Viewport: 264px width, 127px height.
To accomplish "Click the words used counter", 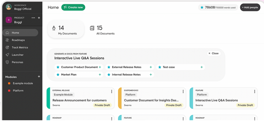I will tap(218, 7).
